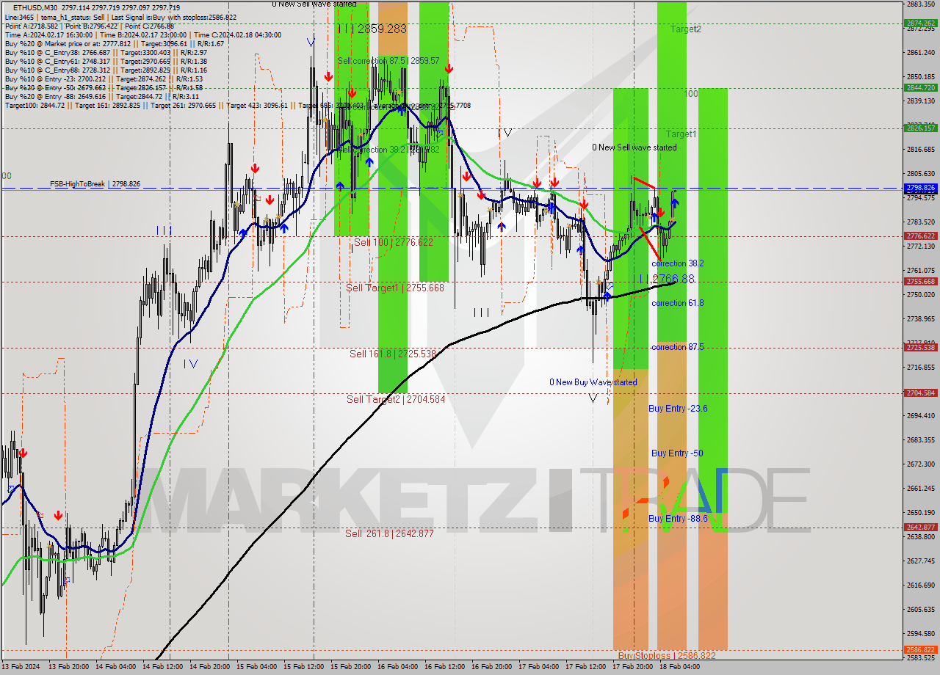Click the red 2725.538 price tag

921,348
